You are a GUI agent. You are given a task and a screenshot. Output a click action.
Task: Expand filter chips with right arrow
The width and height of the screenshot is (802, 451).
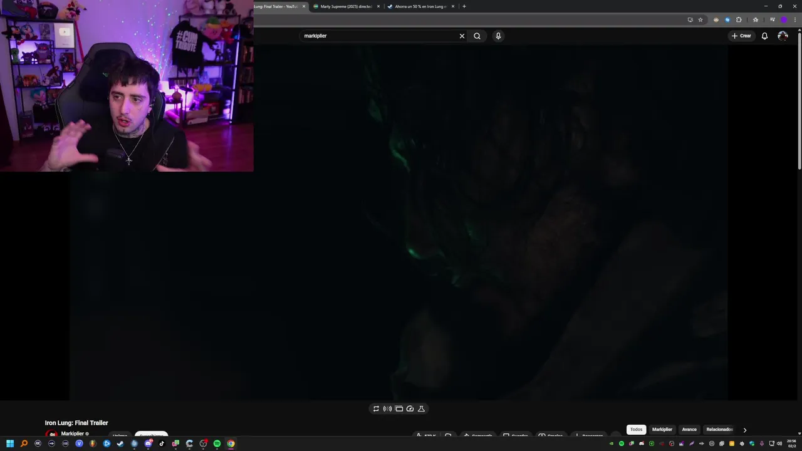(744, 430)
